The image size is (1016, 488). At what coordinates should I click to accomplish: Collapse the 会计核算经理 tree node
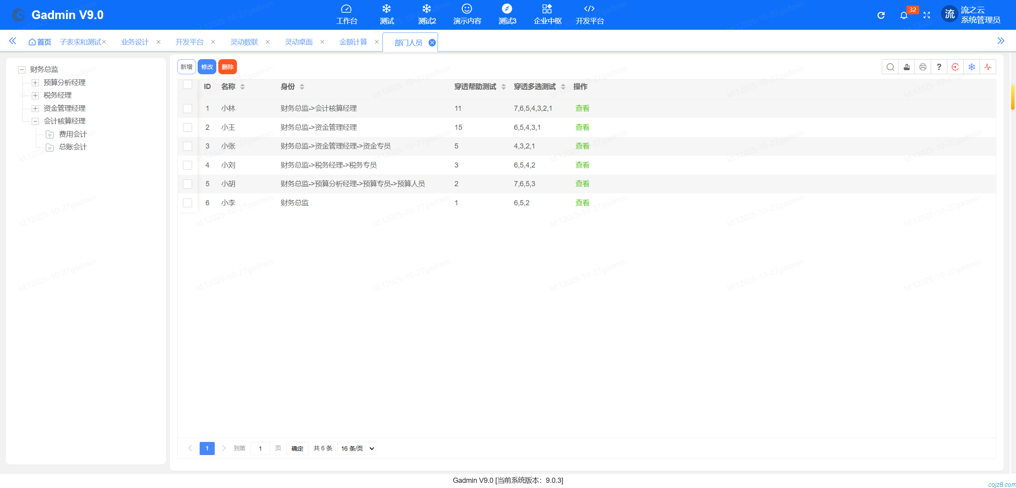pos(35,121)
